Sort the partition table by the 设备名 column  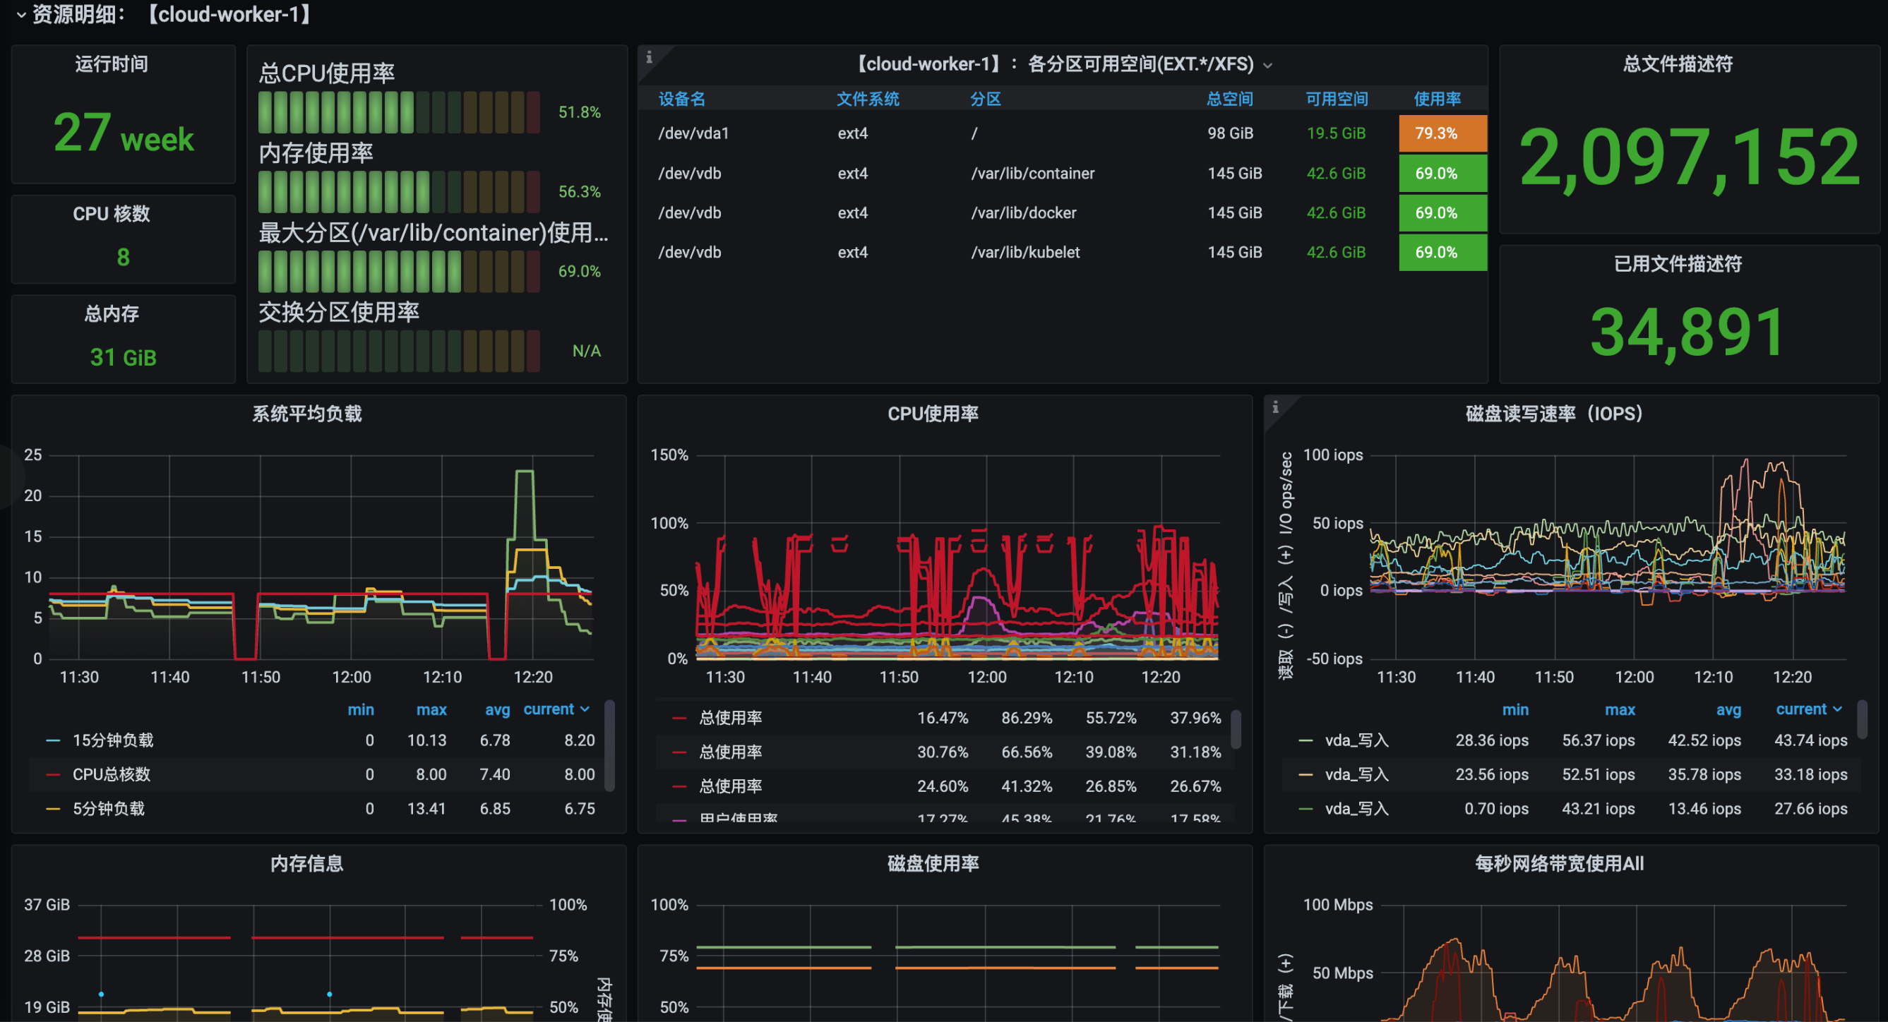681,99
